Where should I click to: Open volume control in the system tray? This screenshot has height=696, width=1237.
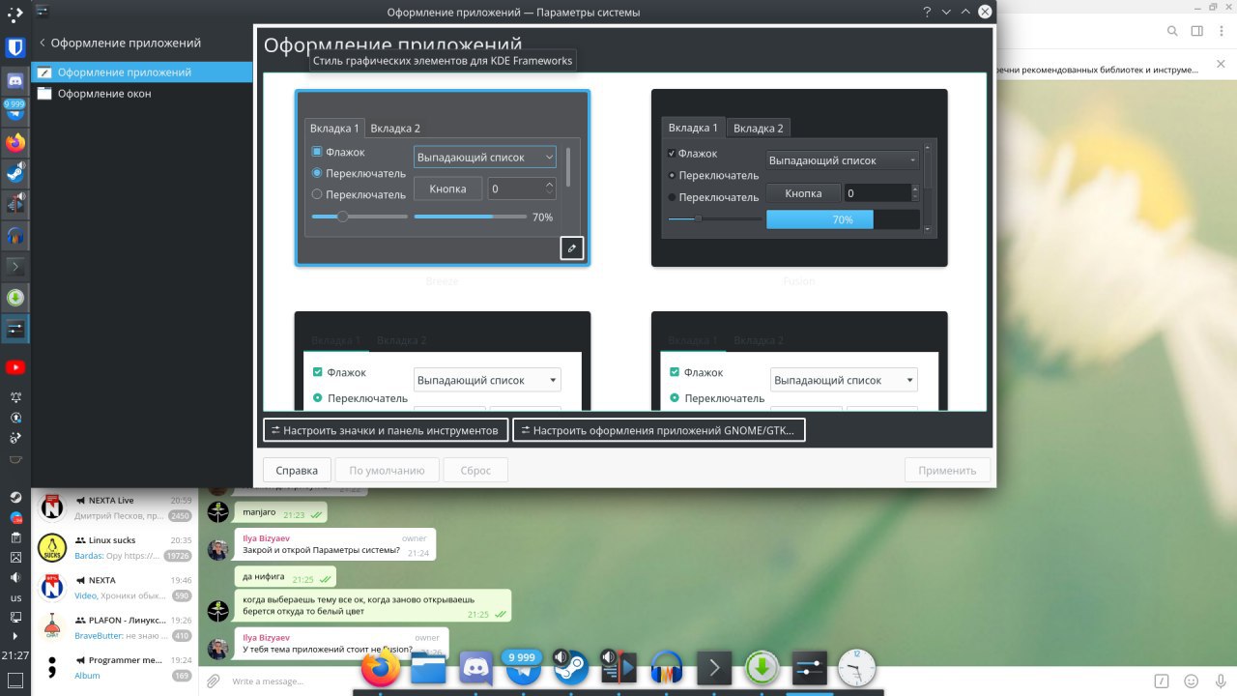(15, 577)
